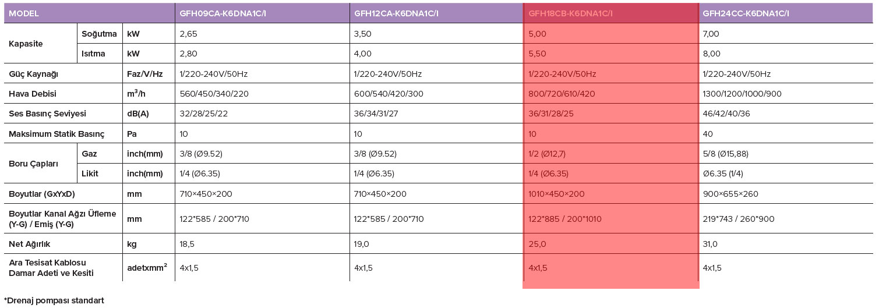Select the 1010×450×200 dimensions cell
The width and height of the screenshot is (879, 308).
[556, 194]
